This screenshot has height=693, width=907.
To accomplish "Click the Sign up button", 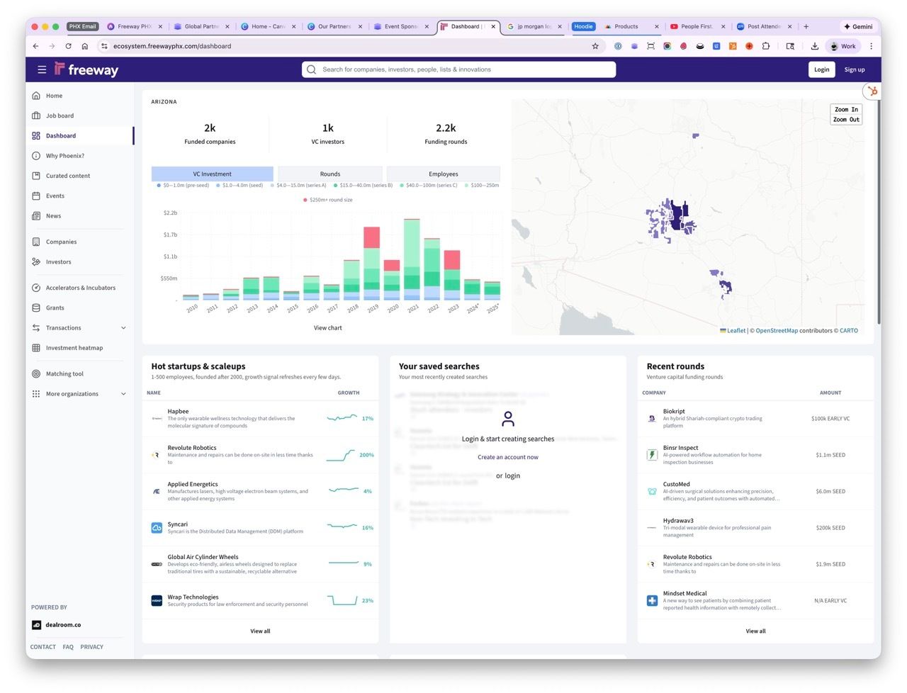I will [x=855, y=69].
